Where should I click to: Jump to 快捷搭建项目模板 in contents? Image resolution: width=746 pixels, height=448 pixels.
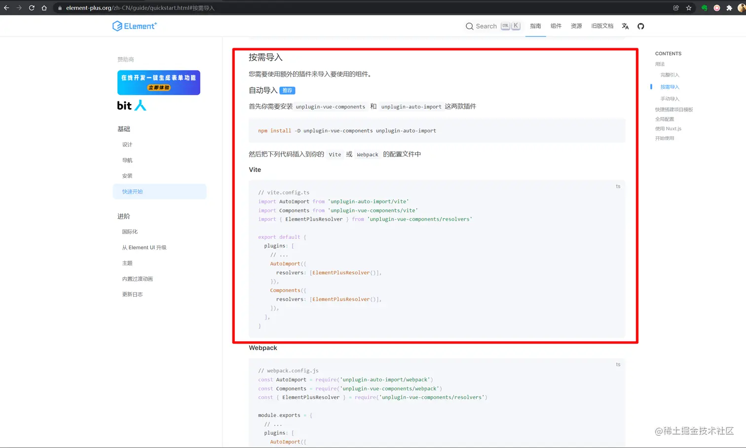pos(674,110)
